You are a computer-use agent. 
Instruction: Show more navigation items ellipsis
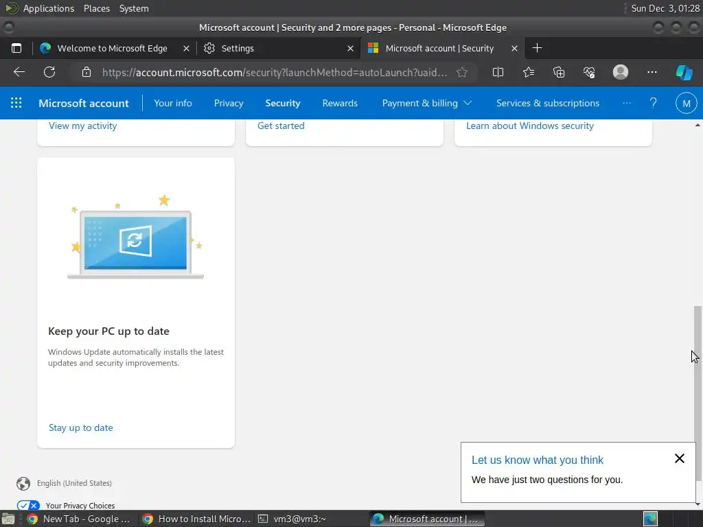[x=627, y=103]
